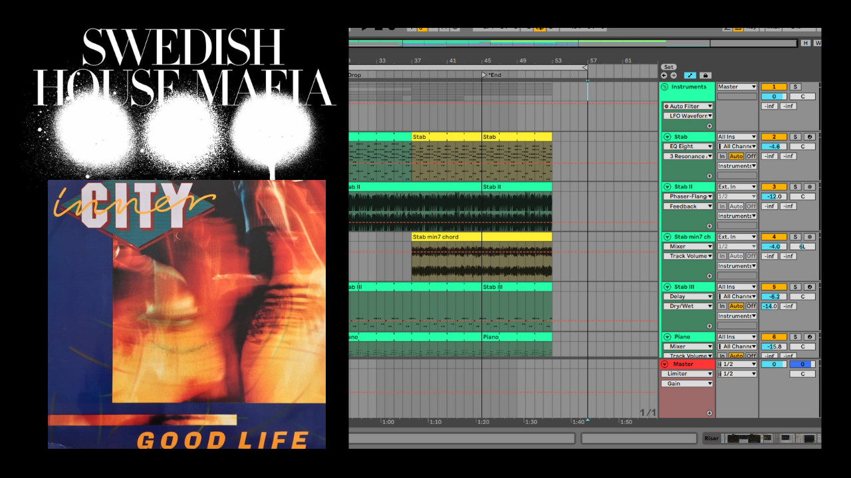851x478 pixels.
Task: Click bar 45 in the beat ruler
Action: click(x=487, y=60)
